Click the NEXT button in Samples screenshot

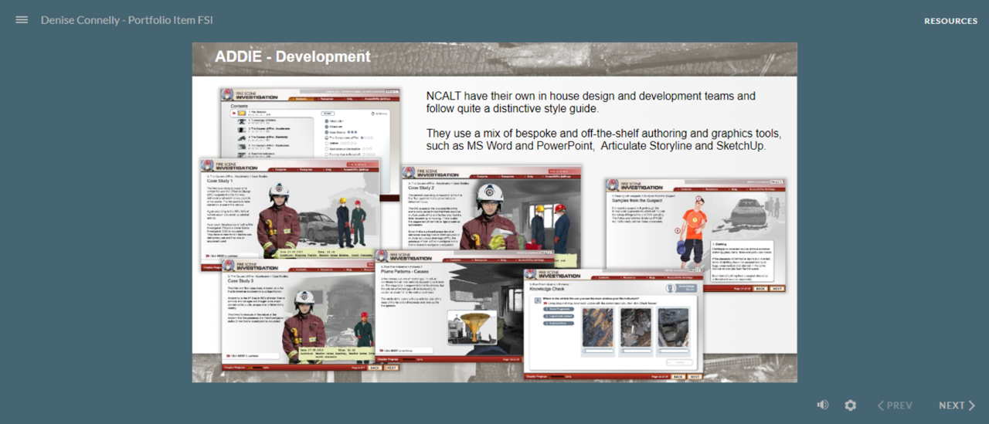tap(777, 288)
